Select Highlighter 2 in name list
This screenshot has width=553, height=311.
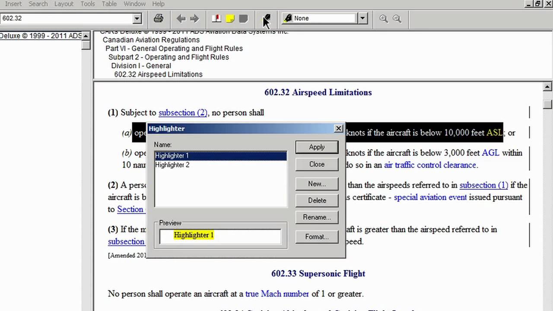[220, 165]
